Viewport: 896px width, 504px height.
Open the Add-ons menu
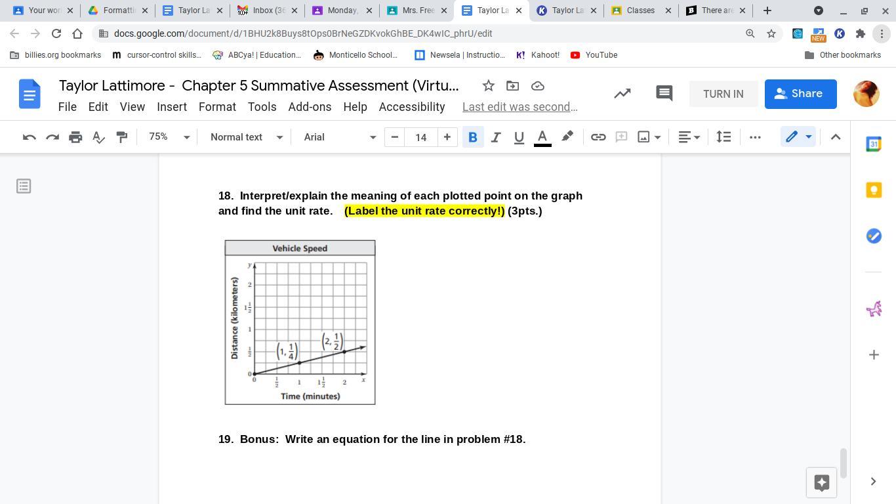coord(310,107)
